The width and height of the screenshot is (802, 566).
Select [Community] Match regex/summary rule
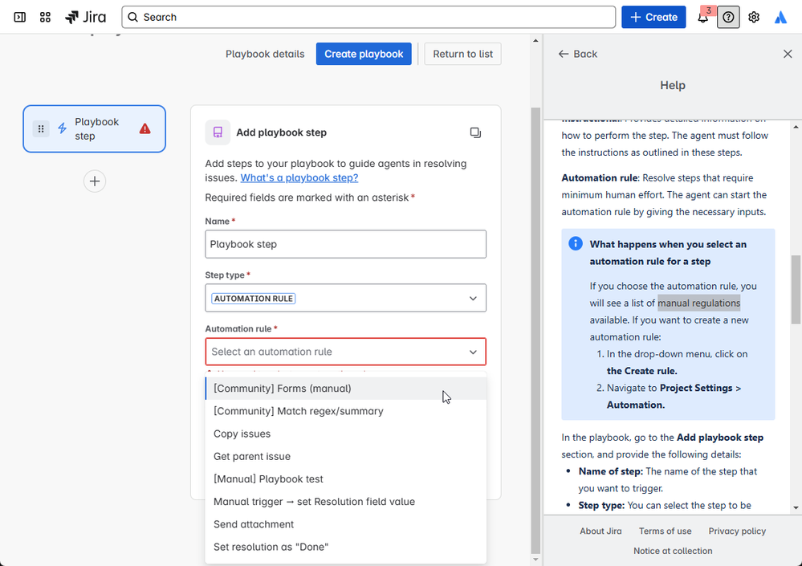pyautogui.click(x=346, y=411)
